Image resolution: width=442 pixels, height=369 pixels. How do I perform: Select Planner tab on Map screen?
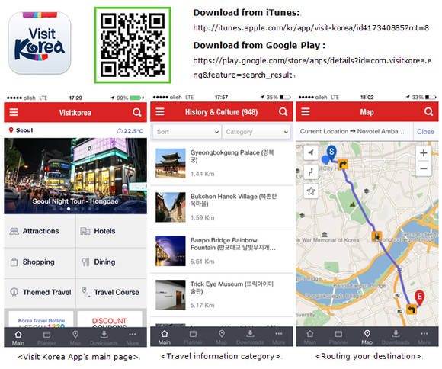pos(338,337)
